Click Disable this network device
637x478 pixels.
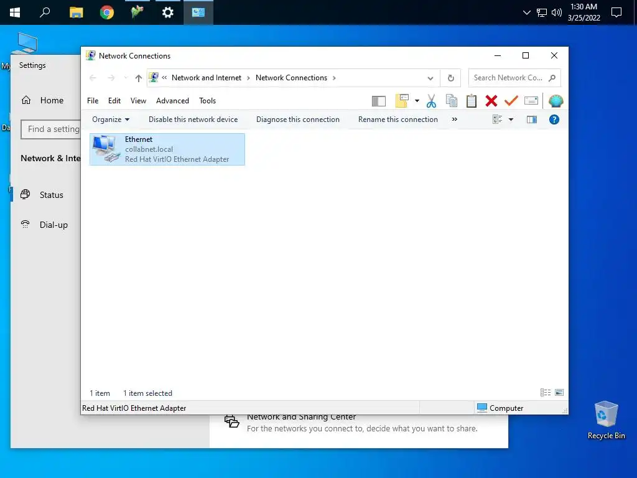pos(193,119)
